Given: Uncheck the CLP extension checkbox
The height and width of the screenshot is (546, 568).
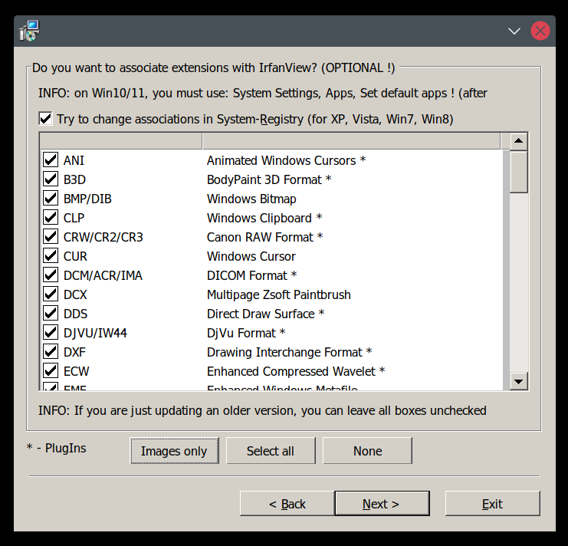Looking at the screenshot, I should click(x=51, y=217).
